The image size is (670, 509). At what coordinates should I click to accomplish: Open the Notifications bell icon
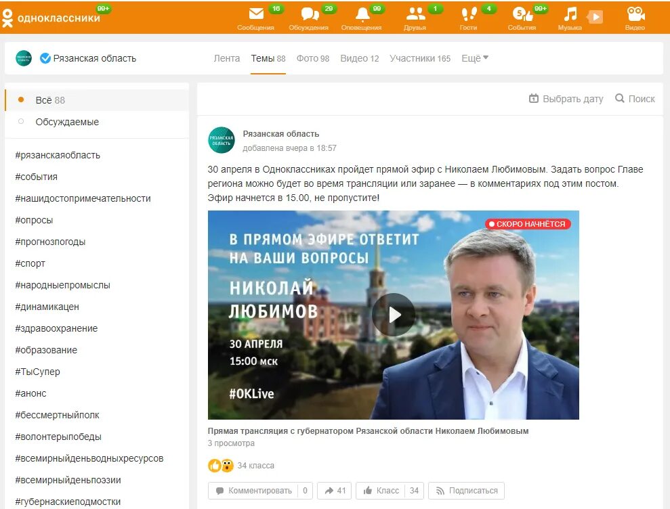point(362,14)
